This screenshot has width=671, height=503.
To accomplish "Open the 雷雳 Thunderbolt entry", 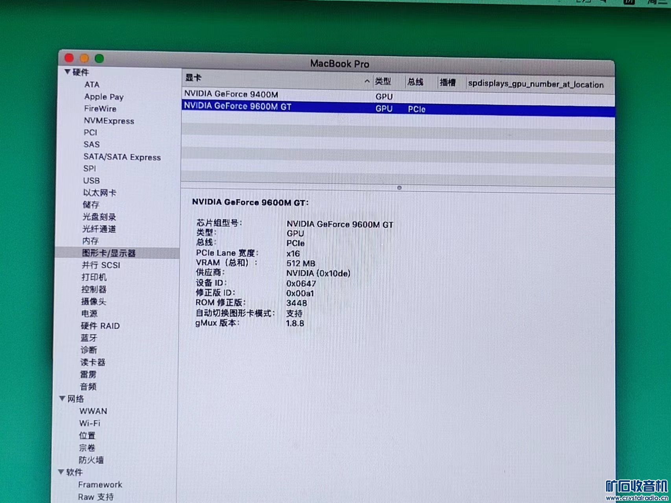I will coord(88,374).
